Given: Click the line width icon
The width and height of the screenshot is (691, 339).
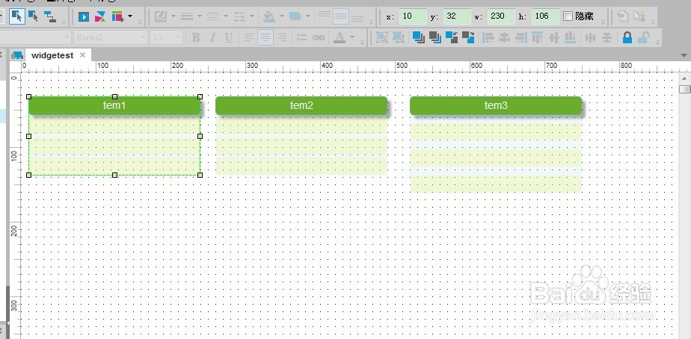Looking at the screenshot, I should (187, 16).
